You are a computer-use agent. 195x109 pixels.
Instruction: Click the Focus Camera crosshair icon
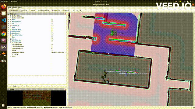(x=74, y=11)
